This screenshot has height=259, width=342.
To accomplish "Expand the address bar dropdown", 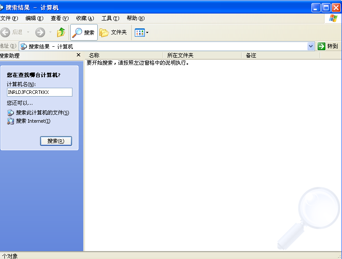I will pos(311,46).
